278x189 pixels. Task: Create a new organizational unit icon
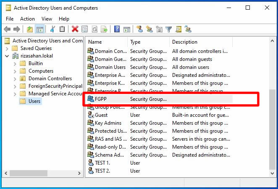[159, 29]
